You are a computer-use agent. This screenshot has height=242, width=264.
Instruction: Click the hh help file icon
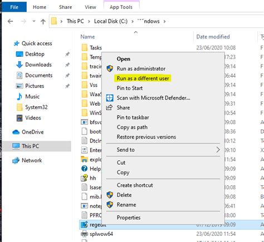[x=84, y=178]
